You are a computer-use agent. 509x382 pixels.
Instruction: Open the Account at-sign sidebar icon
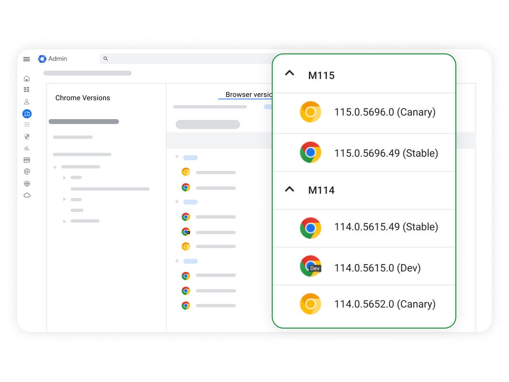[x=27, y=172]
